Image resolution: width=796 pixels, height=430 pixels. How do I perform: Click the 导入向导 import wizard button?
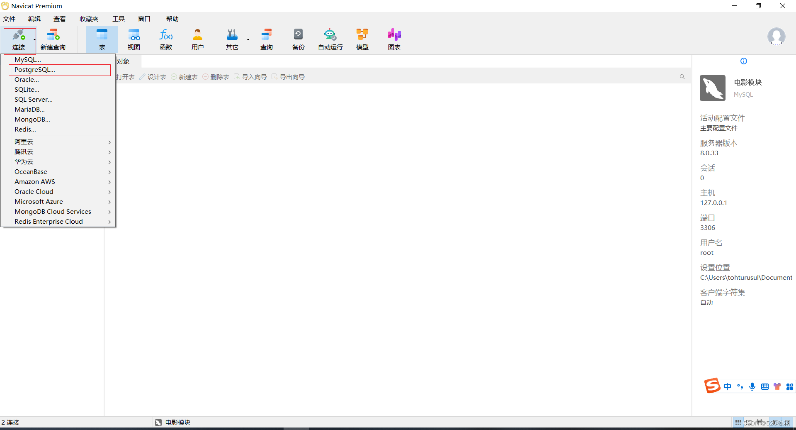coord(250,77)
